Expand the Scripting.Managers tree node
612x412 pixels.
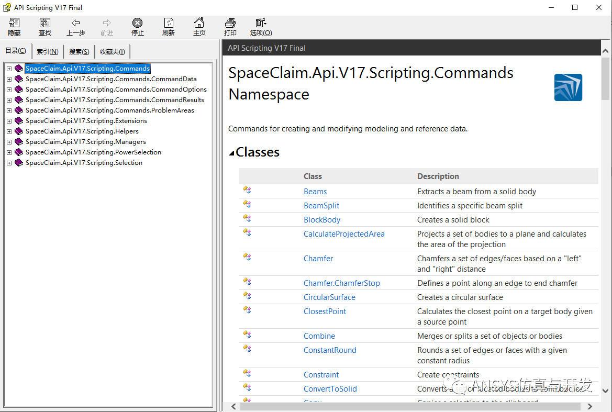pyautogui.click(x=9, y=142)
